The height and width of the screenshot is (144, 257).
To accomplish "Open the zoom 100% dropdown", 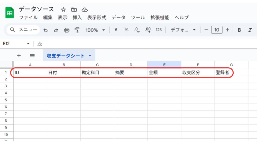I will coord(95,30).
